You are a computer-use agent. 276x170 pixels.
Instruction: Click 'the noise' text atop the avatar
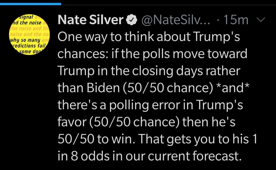coord(30,23)
